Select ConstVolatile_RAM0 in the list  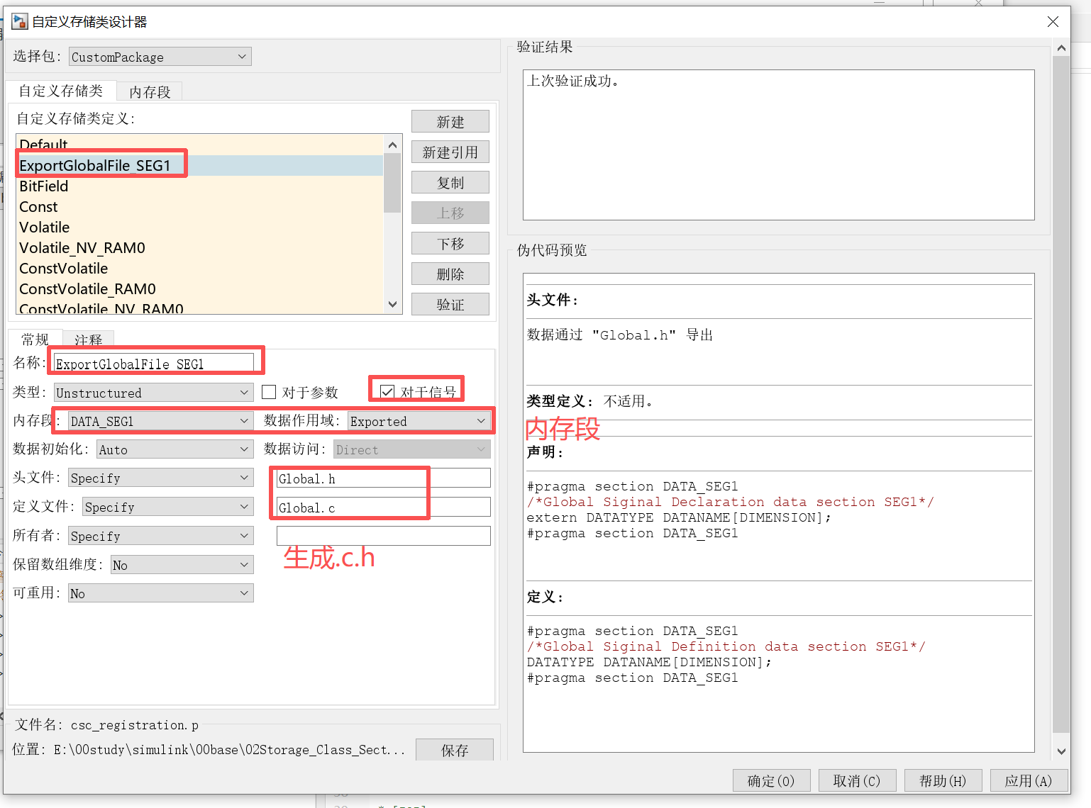(199, 289)
